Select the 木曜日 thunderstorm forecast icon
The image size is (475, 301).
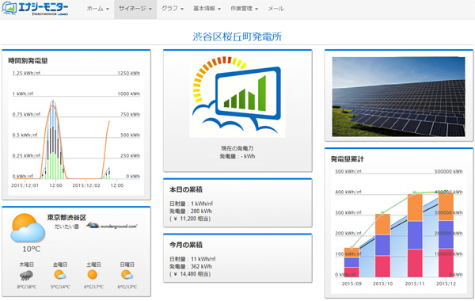pyautogui.click(x=26, y=276)
